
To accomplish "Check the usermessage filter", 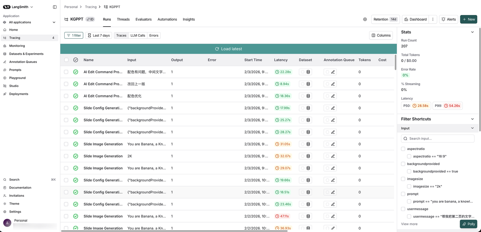I will pos(403,209).
